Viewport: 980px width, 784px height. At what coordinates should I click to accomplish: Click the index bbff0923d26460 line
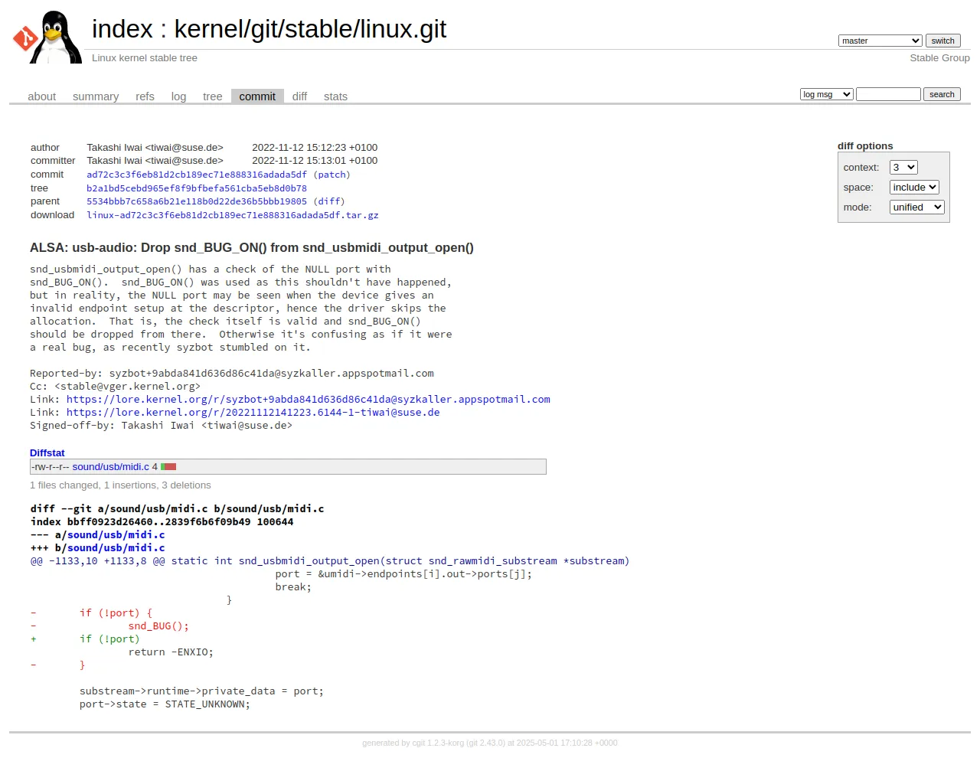(162, 522)
